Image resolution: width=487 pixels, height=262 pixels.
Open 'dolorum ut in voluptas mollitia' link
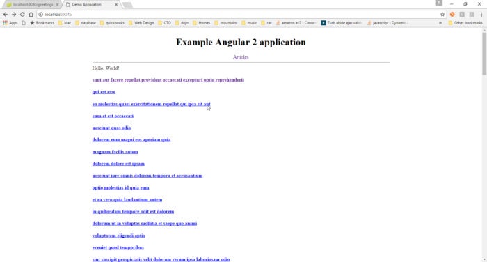point(145,224)
